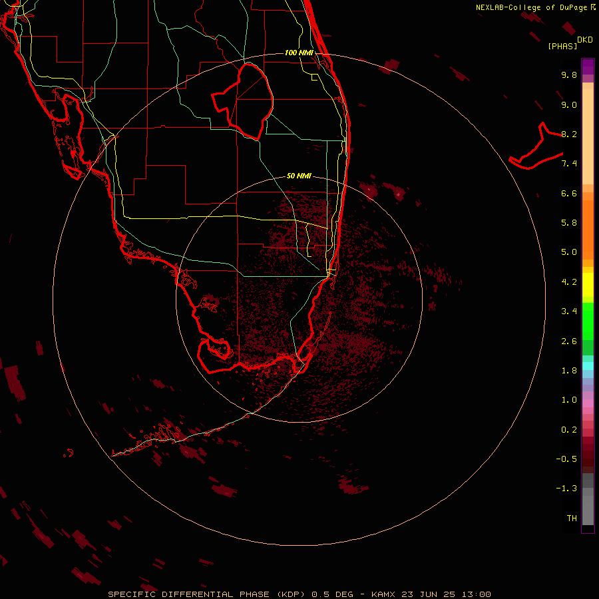
Task: Click the -0.5 legend value
Action: [x=566, y=459]
